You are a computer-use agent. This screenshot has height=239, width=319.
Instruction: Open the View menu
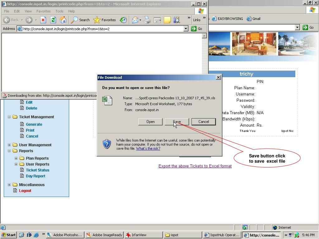(x=28, y=11)
